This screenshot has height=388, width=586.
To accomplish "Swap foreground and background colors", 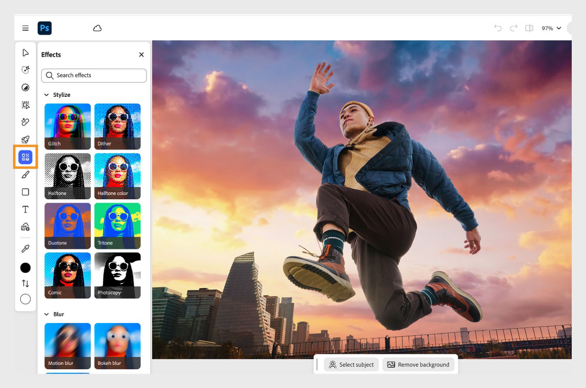I will [x=25, y=283].
